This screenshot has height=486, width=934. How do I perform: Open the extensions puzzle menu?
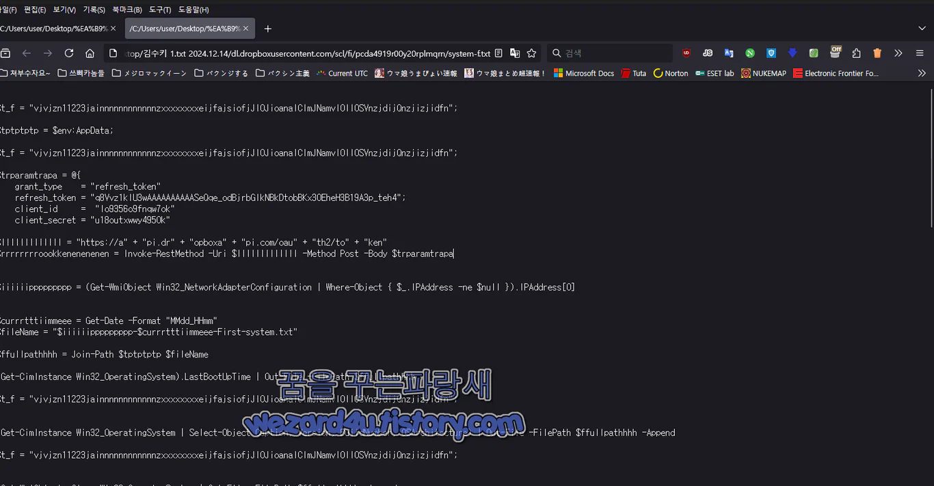[856, 53]
